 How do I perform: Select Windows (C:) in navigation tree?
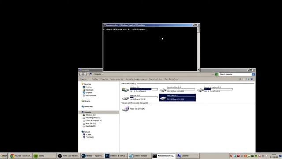pyautogui.click(x=90, y=115)
